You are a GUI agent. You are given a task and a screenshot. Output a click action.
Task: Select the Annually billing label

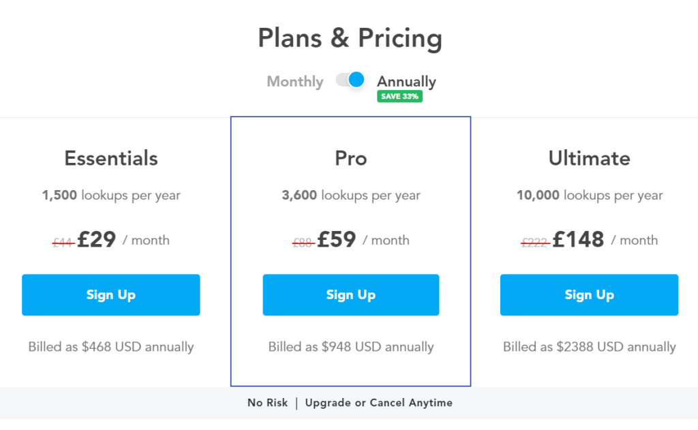[406, 82]
